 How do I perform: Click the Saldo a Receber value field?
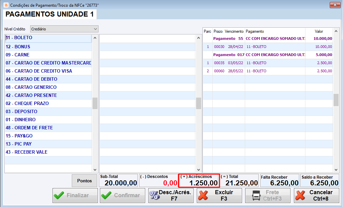pos(320,181)
